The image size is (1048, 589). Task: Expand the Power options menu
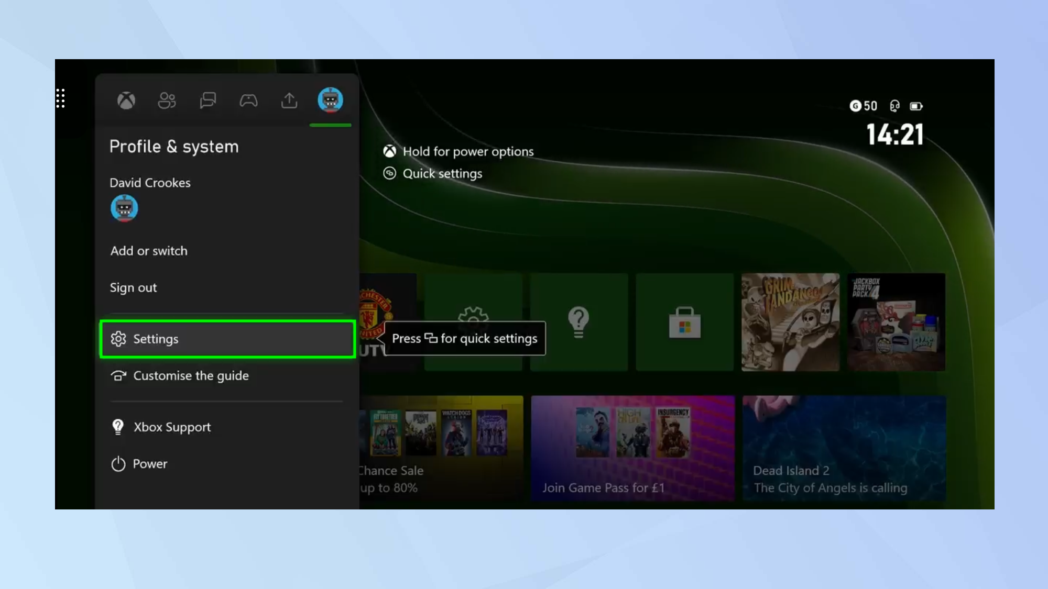coord(150,463)
